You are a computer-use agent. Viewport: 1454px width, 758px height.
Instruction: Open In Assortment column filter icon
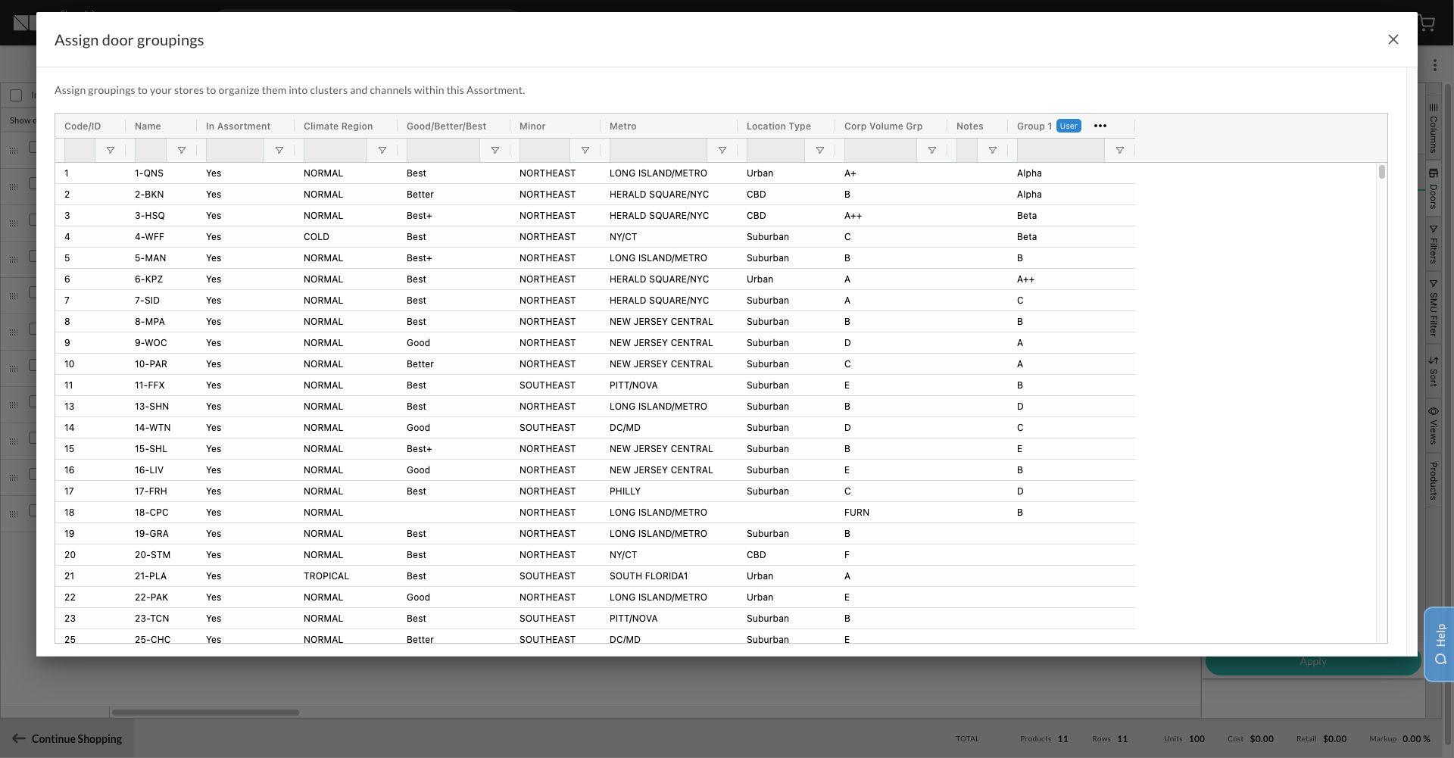click(x=279, y=151)
